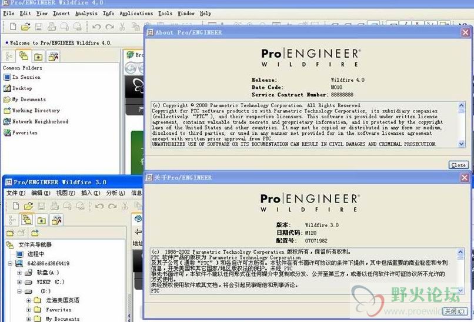The width and height of the screenshot is (474, 322).
Task: Open Model Tree navigator tab in Wildfire 4.0
Action: click(9, 57)
